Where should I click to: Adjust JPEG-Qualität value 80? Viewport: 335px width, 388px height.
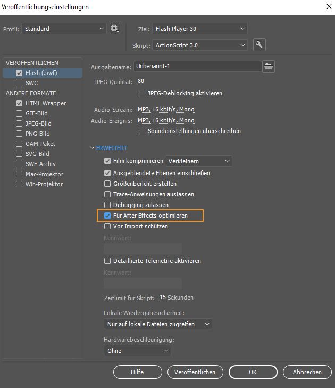click(x=141, y=81)
